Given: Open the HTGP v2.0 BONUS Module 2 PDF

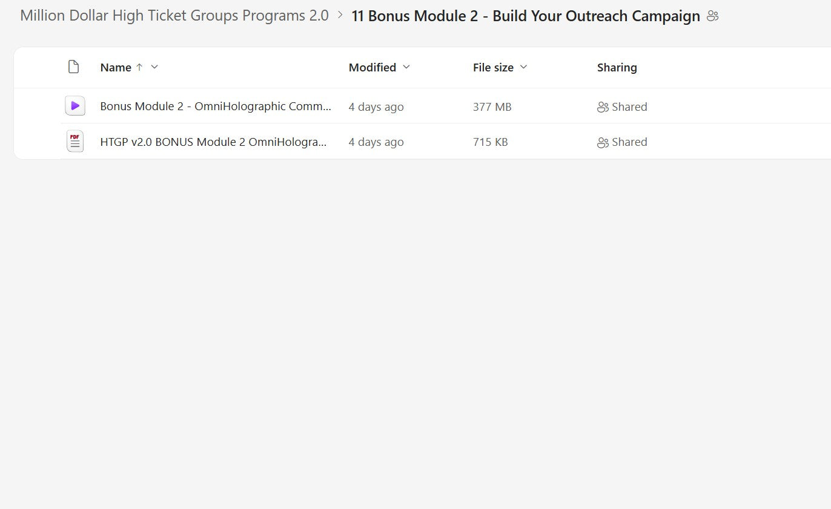Looking at the screenshot, I should coord(213,142).
